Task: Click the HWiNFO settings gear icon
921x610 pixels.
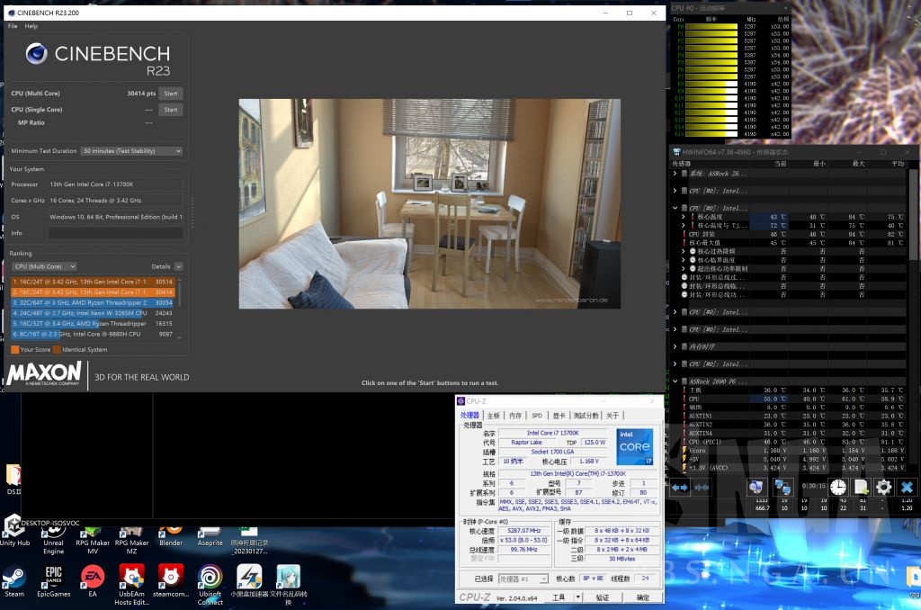Action: pos(883,487)
